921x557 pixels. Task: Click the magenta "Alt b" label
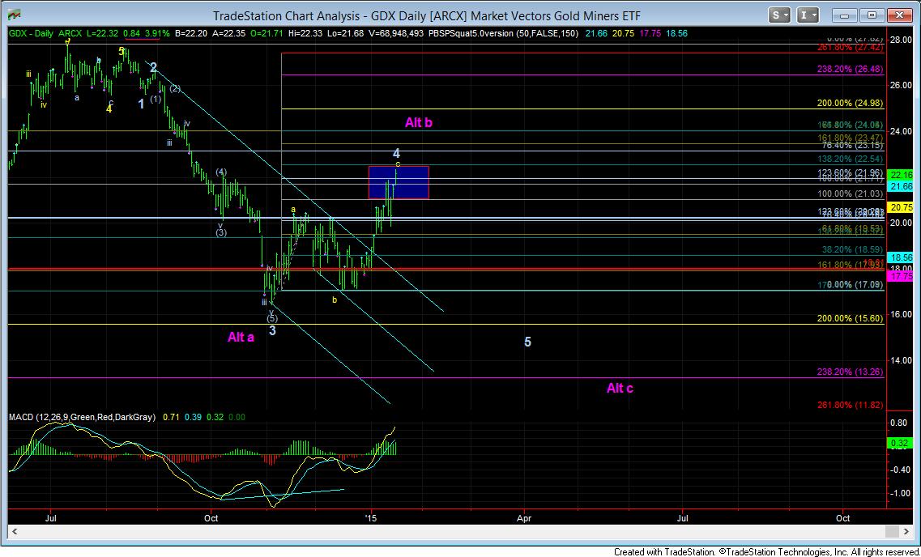[x=419, y=123]
